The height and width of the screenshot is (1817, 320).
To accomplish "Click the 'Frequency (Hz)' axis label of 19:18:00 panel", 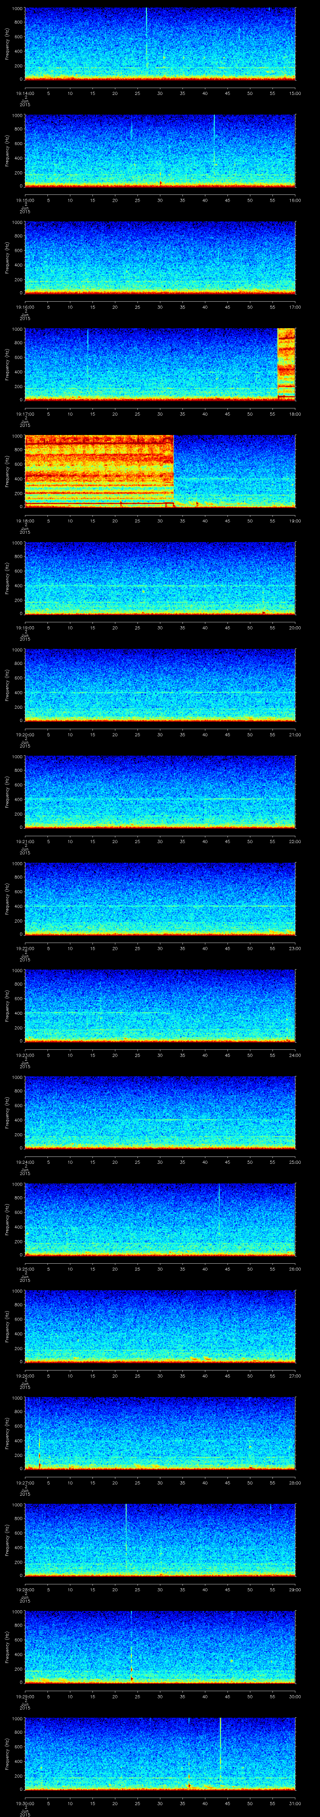I will pos(7,471).
